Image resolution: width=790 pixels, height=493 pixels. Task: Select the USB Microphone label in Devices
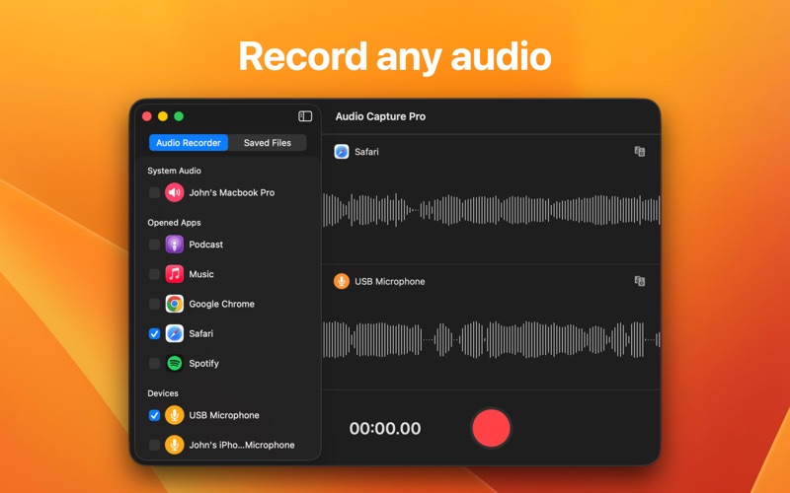[x=224, y=415]
